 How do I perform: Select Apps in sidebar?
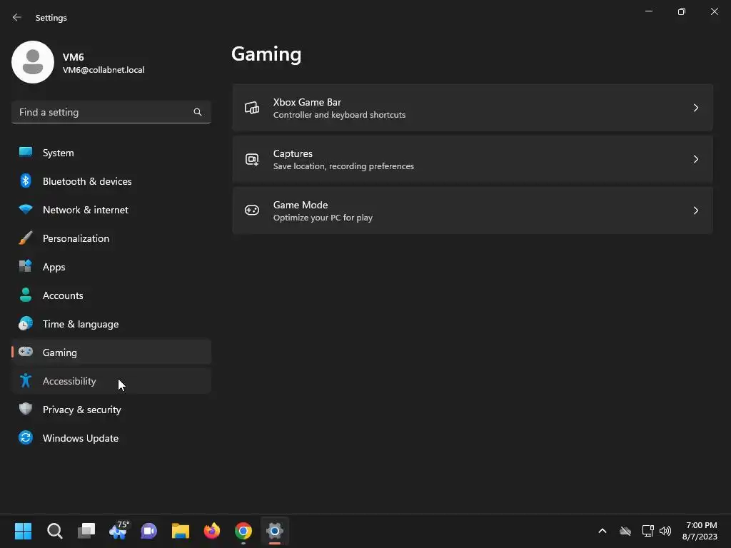(x=111, y=267)
